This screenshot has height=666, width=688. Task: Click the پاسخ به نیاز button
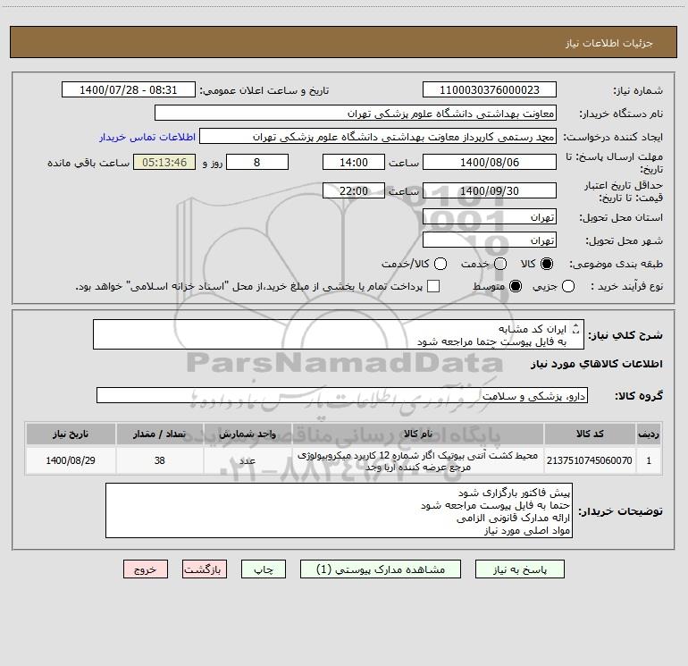[x=520, y=569]
